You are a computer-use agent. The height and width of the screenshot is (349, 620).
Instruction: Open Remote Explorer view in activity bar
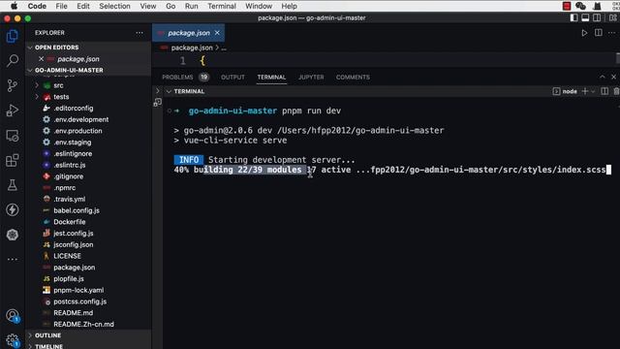[13, 136]
